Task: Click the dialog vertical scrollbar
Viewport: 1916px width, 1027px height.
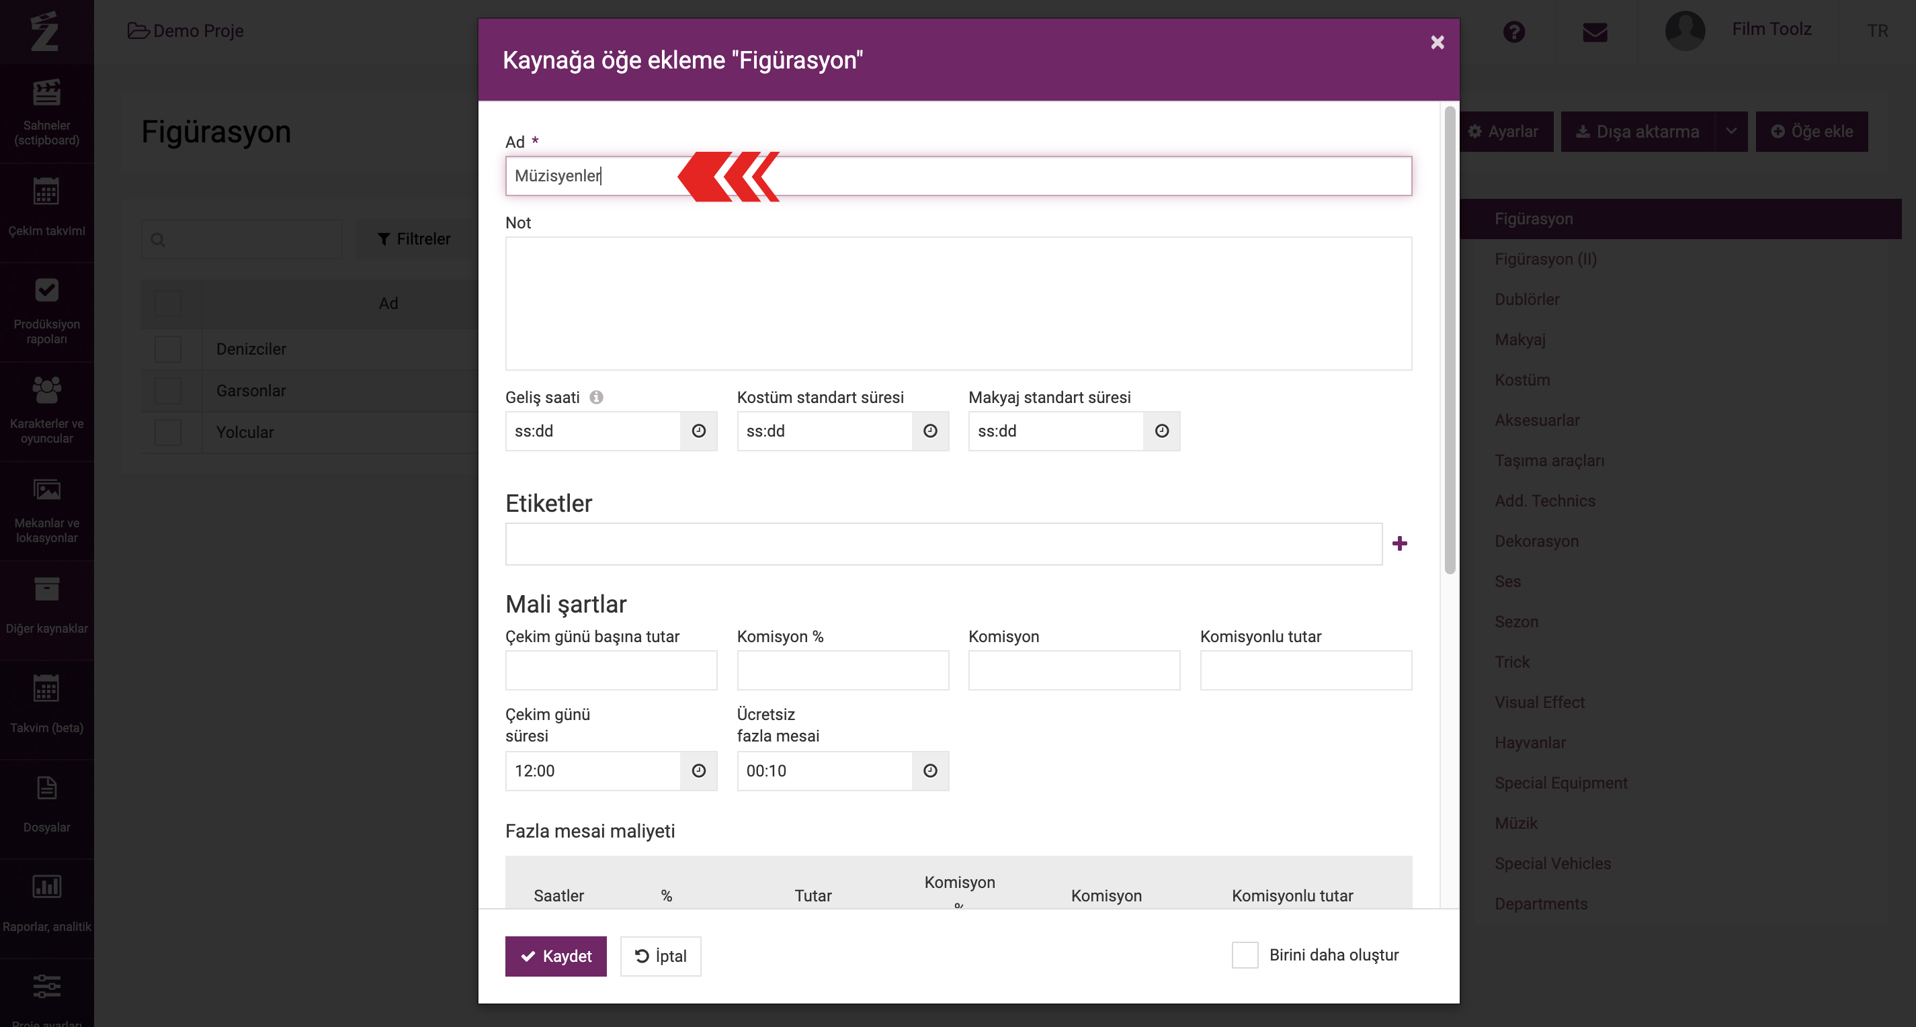Action: point(1449,340)
